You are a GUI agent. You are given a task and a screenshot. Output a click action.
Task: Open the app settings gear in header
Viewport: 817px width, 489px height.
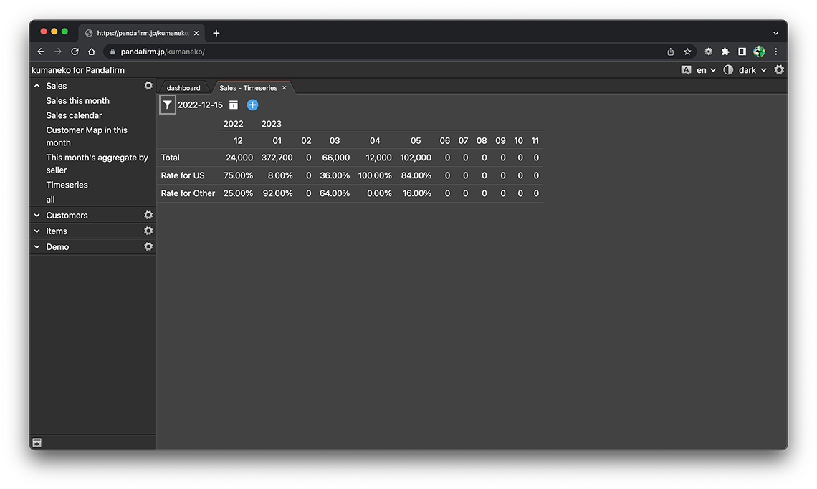click(x=779, y=70)
